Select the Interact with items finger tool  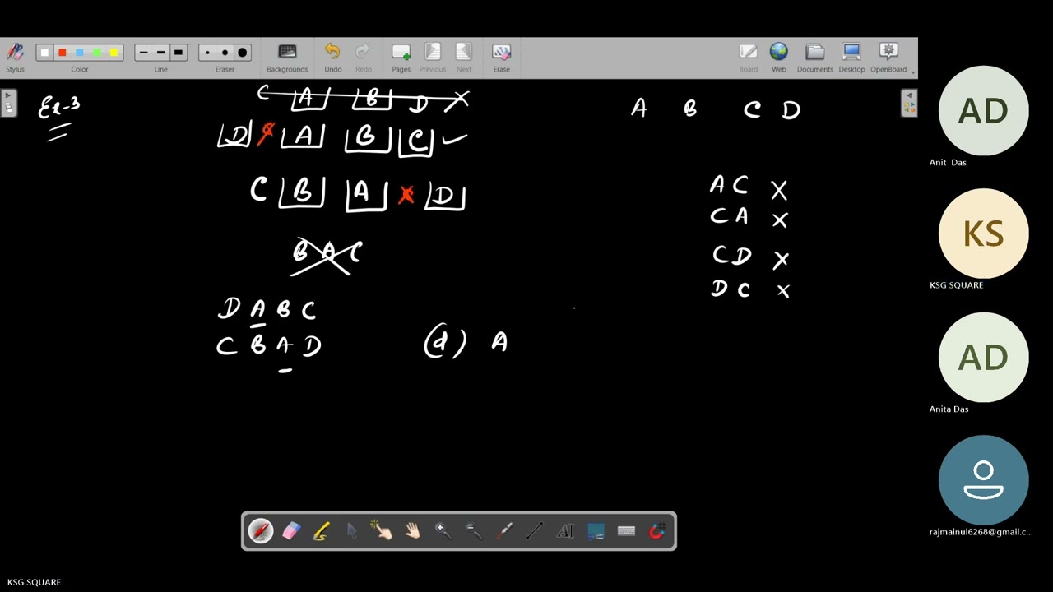tap(383, 531)
